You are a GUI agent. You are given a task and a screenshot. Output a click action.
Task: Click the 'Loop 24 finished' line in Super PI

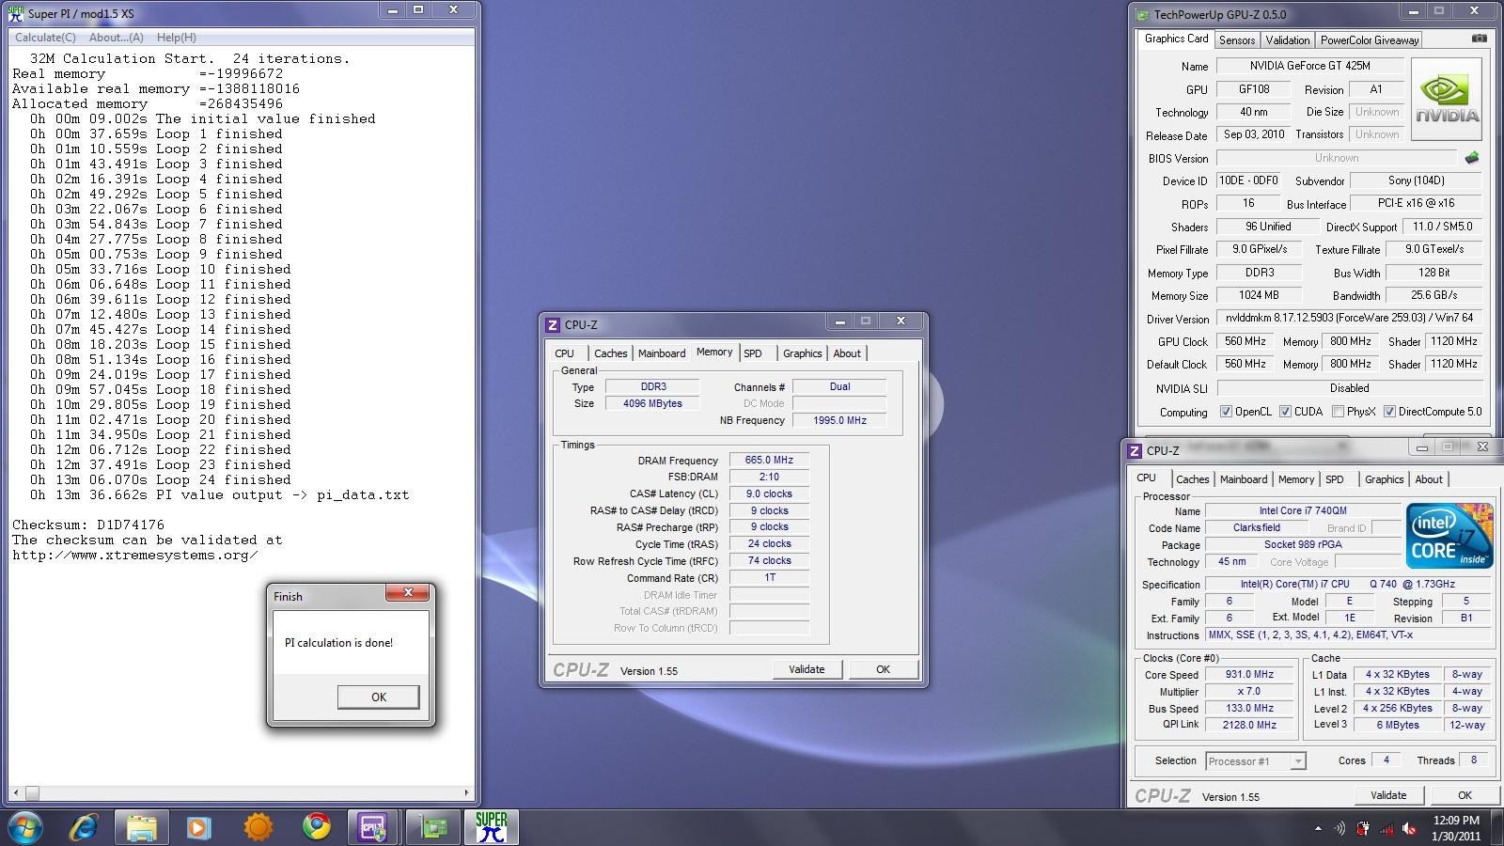pyautogui.click(x=160, y=479)
